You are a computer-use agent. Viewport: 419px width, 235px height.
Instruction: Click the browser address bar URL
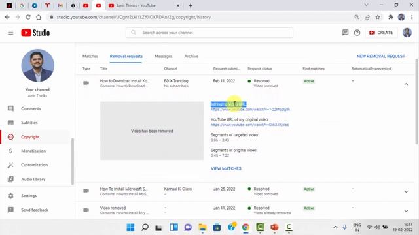tap(134, 17)
